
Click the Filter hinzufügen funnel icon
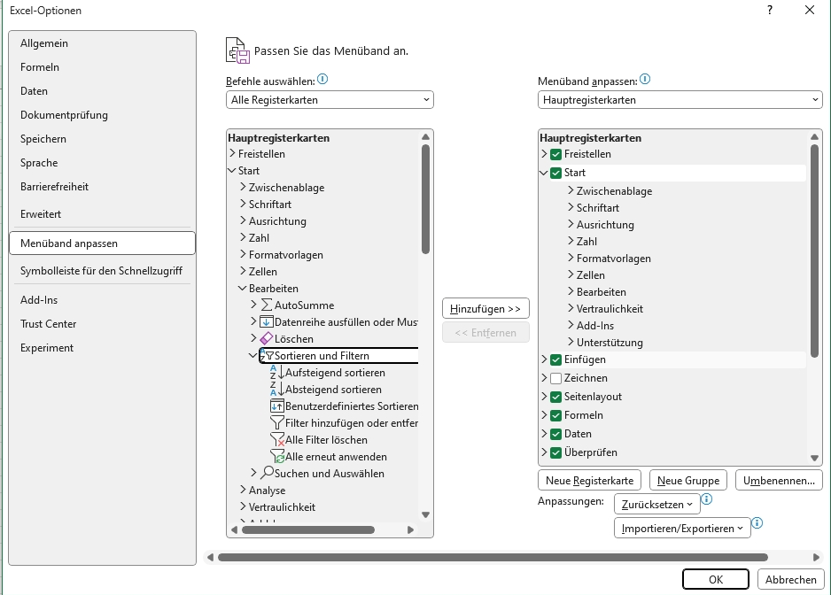[x=277, y=423]
